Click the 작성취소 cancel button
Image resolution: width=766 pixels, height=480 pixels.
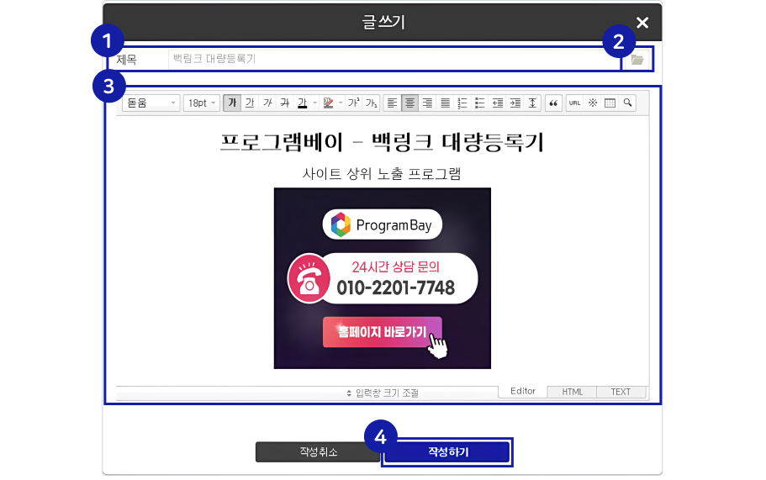pos(318,452)
